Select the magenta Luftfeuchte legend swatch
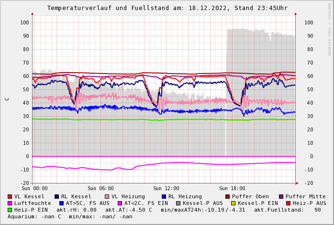The image size is (334, 225). [x=10, y=203]
